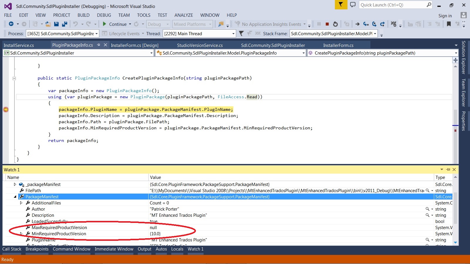Collapse the CreatePluginPackageInfo method outline
This screenshot has height=264, width=470.
[14, 78]
